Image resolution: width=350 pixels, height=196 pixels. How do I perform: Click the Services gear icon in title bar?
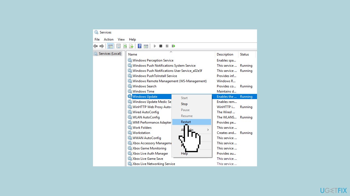click(96, 32)
